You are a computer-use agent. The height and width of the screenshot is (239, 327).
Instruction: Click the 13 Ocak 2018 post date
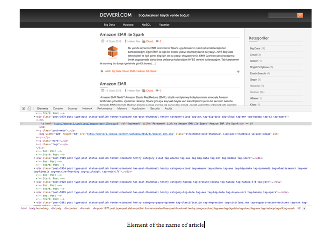pyautogui.click(x=113, y=91)
